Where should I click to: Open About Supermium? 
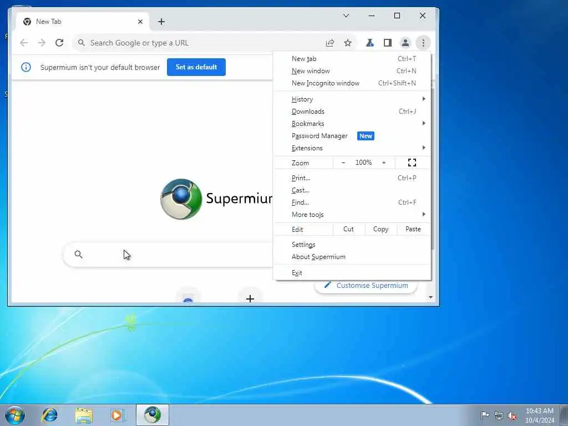(x=352, y=257)
